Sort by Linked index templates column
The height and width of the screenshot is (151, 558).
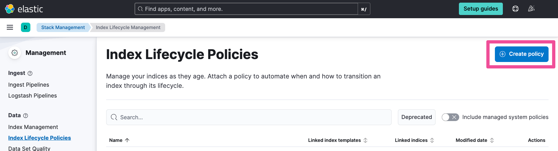338,140
